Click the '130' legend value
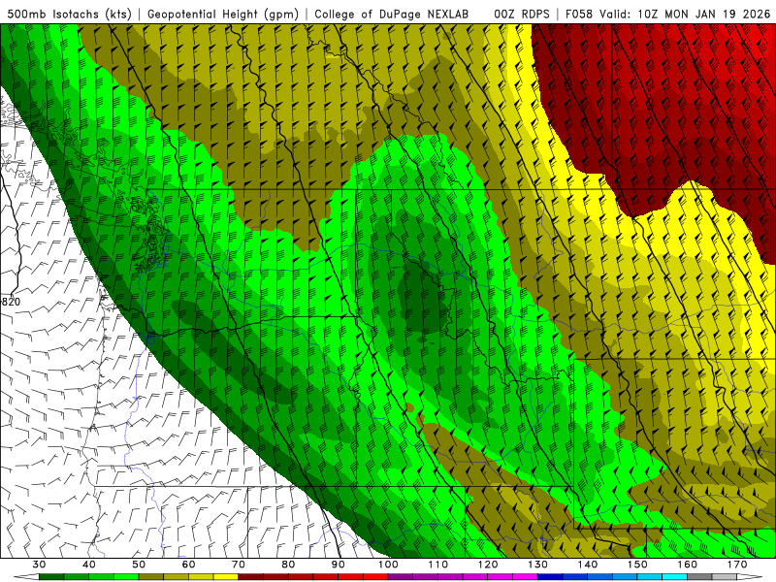This screenshot has width=776, height=582. [x=538, y=565]
